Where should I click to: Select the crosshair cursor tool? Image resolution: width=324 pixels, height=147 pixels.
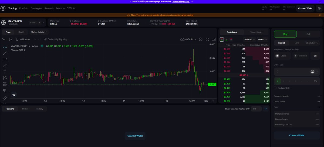click(5, 47)
